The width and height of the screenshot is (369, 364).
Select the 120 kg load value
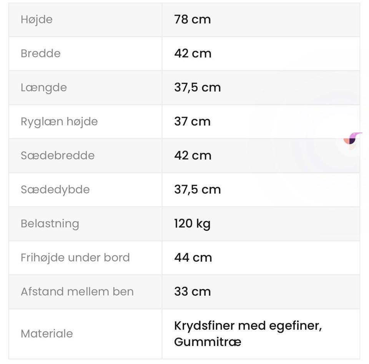point(192,224)
